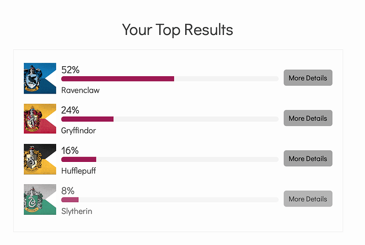Click the 8% score text
365x245 pixels.
68,190
